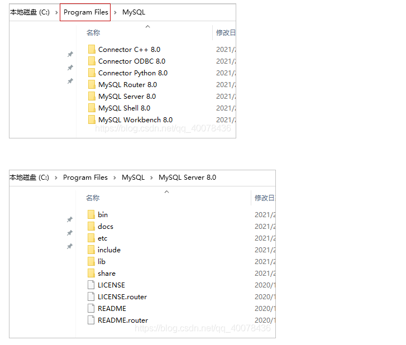Click Program Files in the upper window's address path

[x=85, y=12]
